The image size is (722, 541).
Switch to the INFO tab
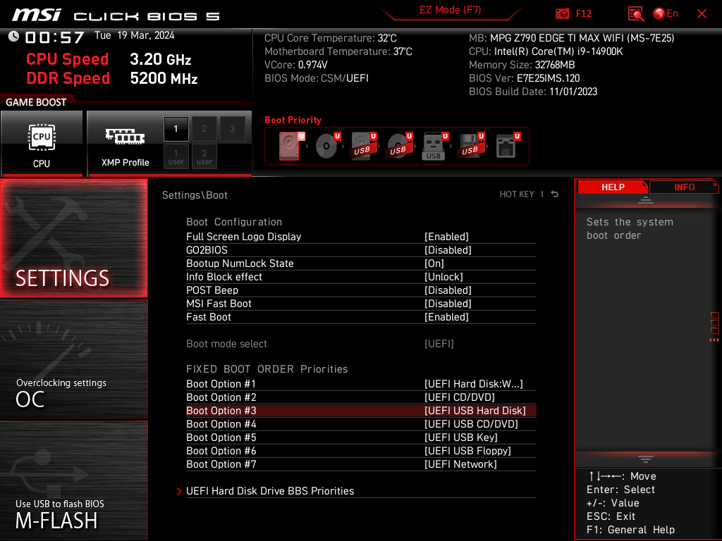(x=684, y=187)
